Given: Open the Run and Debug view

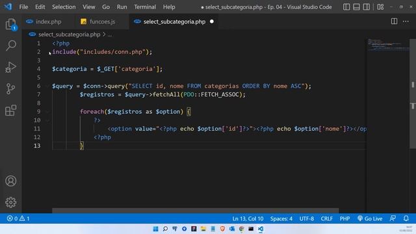Looking at the screenshot, I should pos(10,67).
